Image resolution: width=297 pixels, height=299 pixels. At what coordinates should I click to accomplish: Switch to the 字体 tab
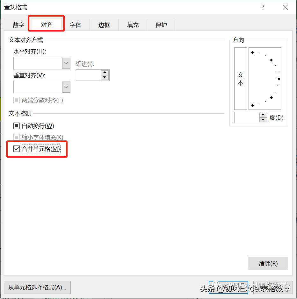click(x=76, y=25)
